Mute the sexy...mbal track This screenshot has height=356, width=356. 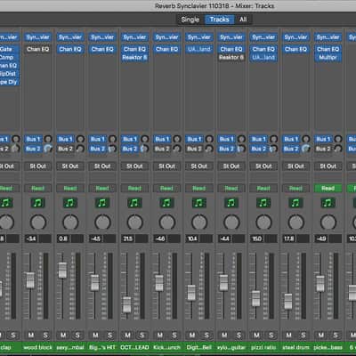(63, 336)
